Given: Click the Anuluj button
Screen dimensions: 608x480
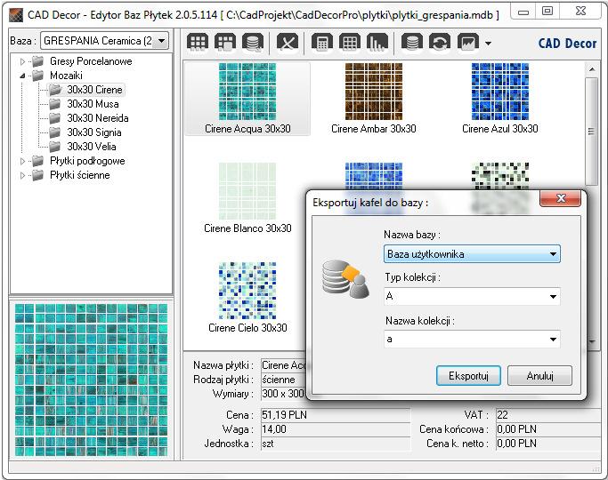Looking at the screenshot, I should [x=539, y=376].
